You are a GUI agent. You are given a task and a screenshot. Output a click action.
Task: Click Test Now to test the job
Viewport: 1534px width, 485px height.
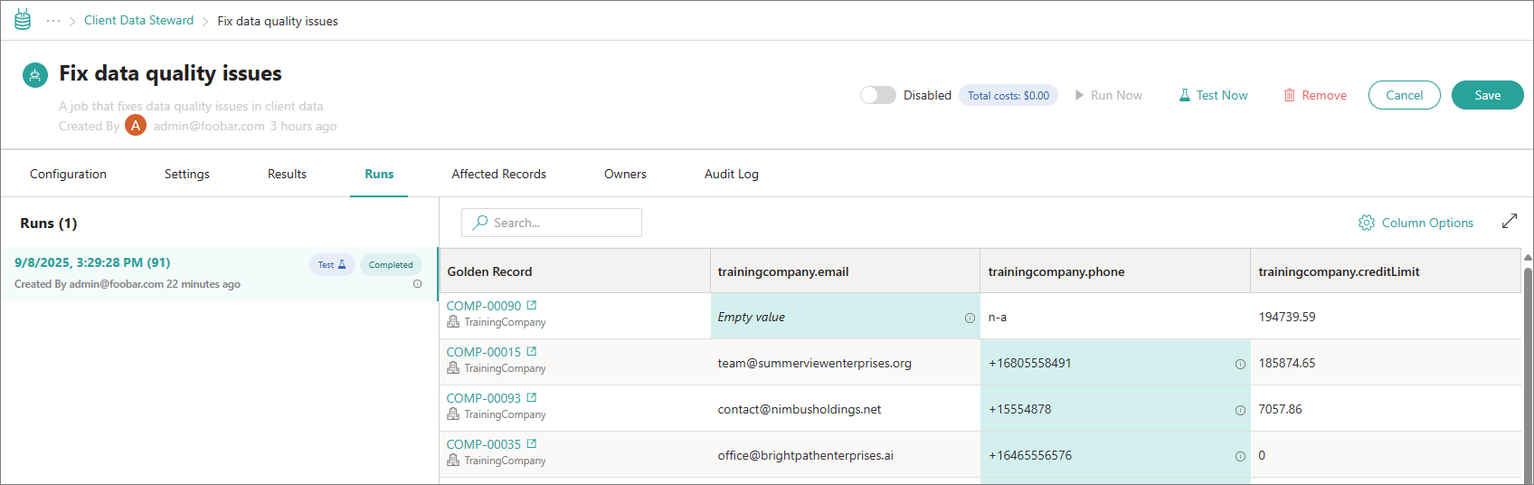coord(1213,95)
